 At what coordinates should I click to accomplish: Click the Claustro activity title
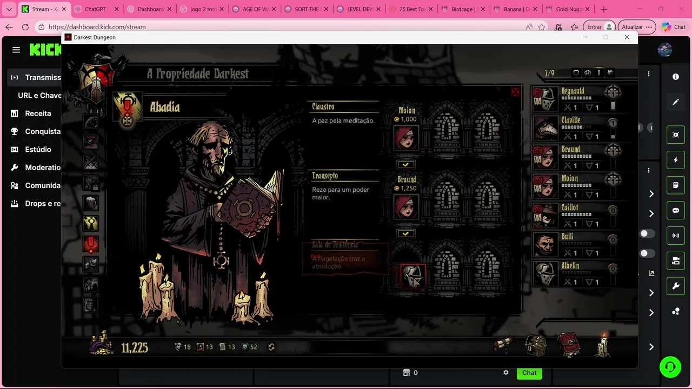pyautogui.click(x=323, y=107)
